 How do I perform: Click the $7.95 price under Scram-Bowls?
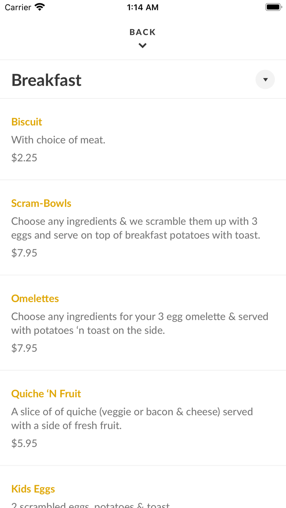(24, 253)
